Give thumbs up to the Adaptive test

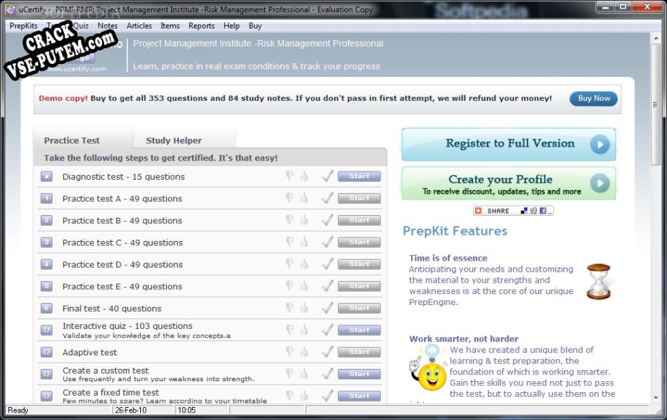click(304, 352)
